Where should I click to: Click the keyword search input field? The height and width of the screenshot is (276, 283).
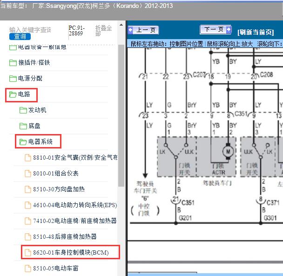tap(30, 30)
